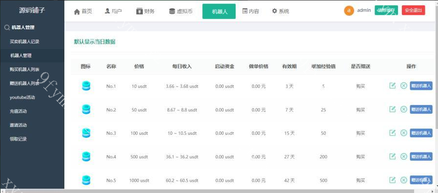Screen dimensions: 438x193
Task: Click the edit icon for robot No.5
Action: coord(393,180)
